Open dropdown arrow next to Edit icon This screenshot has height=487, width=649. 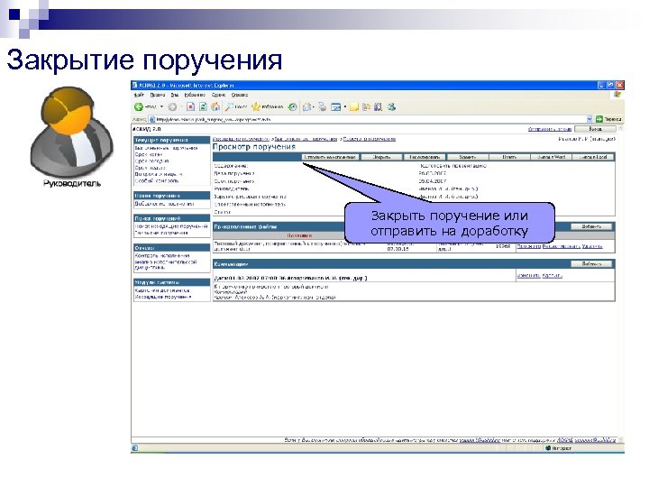point(344,106)
